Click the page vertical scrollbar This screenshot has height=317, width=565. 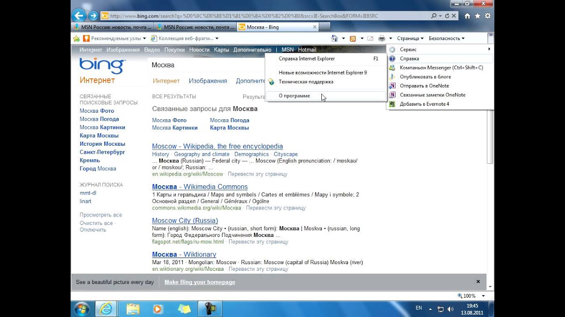click(490, 136)
